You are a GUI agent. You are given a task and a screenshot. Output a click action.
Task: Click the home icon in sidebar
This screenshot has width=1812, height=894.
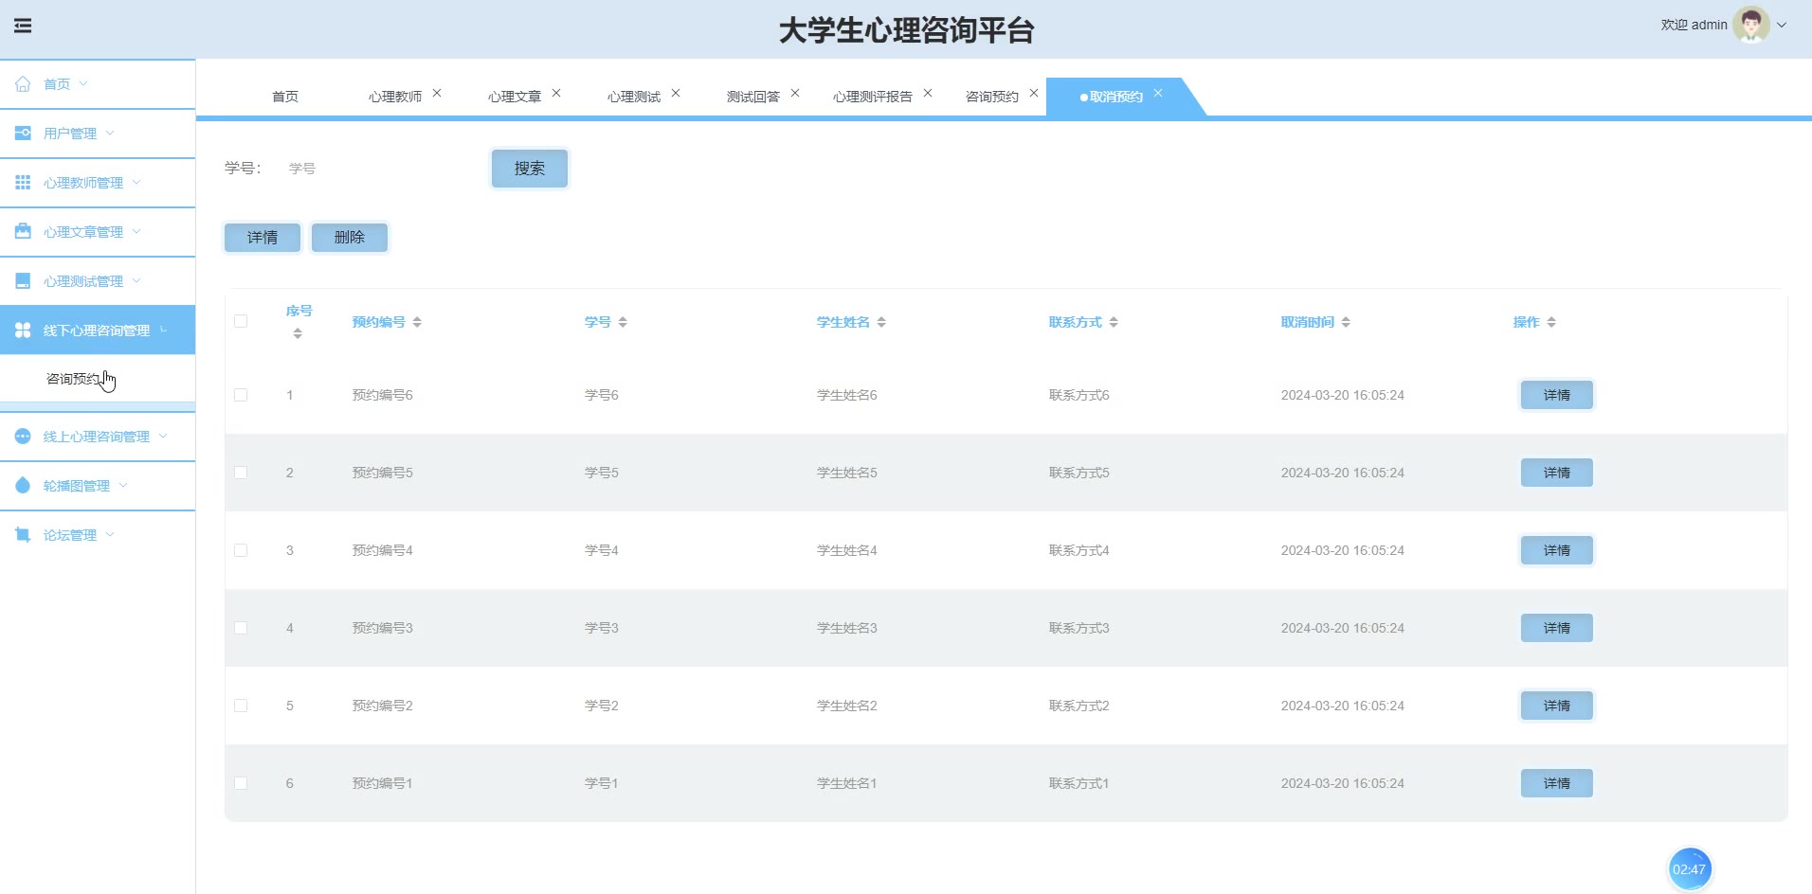pyautogui.click(x=23, y=84)
